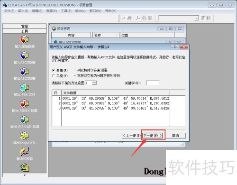Viewport: 237px width, 185px height.
Task: Decrease the start row spinner value
Action: (94, 84)
